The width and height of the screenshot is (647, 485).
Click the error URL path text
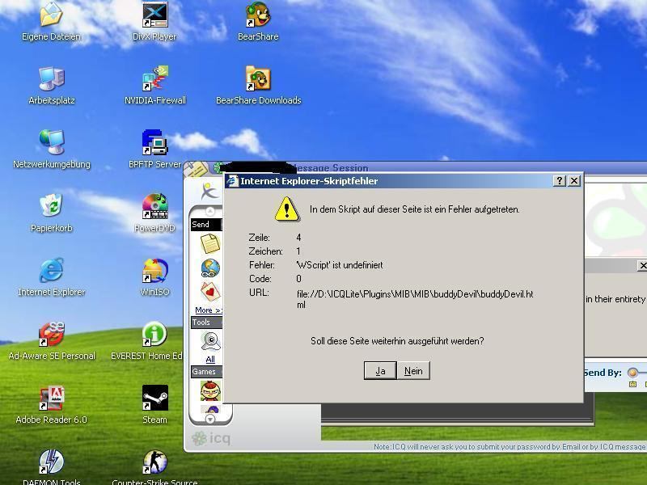pyautogui.click(x=415, y=299)
